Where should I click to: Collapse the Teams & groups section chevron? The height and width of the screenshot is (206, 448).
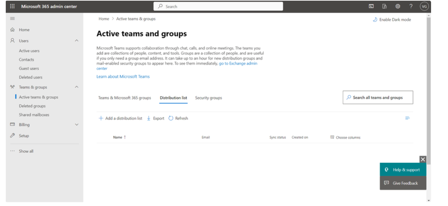pos(77,87)
